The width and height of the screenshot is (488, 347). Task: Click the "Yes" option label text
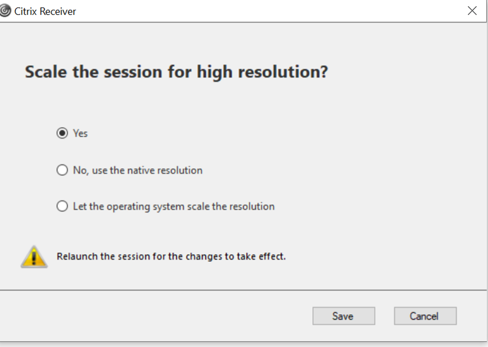(80, 133)
